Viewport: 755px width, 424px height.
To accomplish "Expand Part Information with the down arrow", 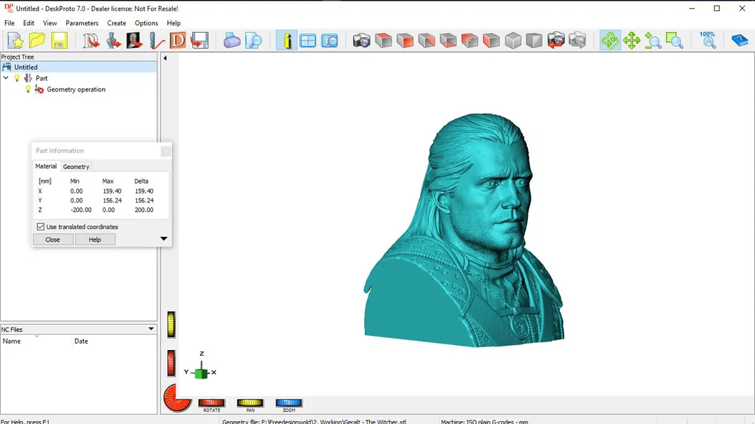I will tap(164, 239).
